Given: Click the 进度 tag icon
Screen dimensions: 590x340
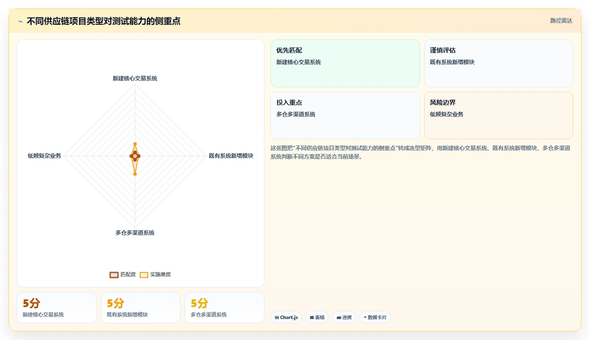Looking at the screenshot, I should coord(339,318).
